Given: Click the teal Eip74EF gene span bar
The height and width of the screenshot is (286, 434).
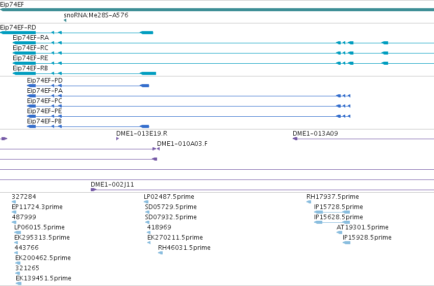Looking at the screenshot, I should pos(217,10).
